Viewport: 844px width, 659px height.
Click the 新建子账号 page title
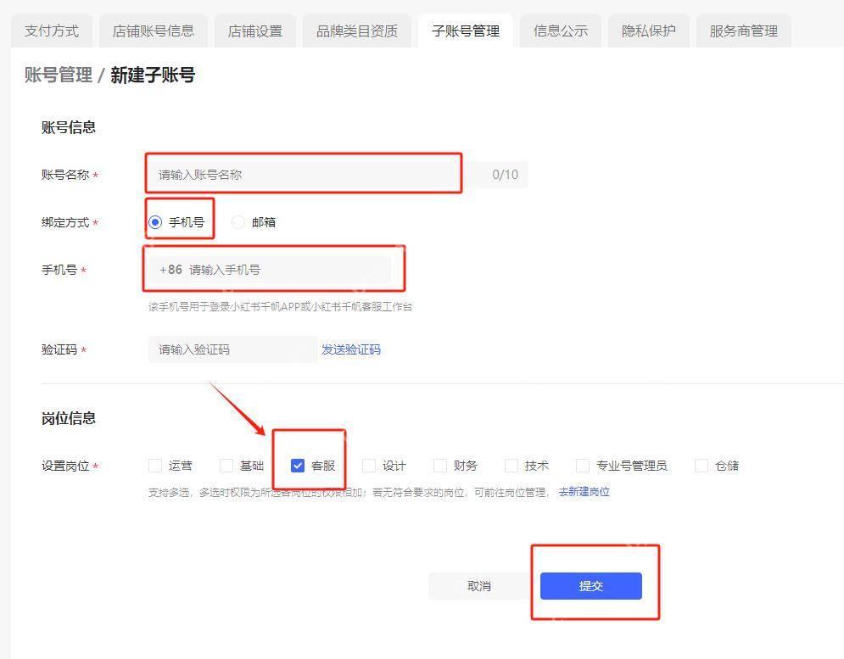tap(153, 75)
